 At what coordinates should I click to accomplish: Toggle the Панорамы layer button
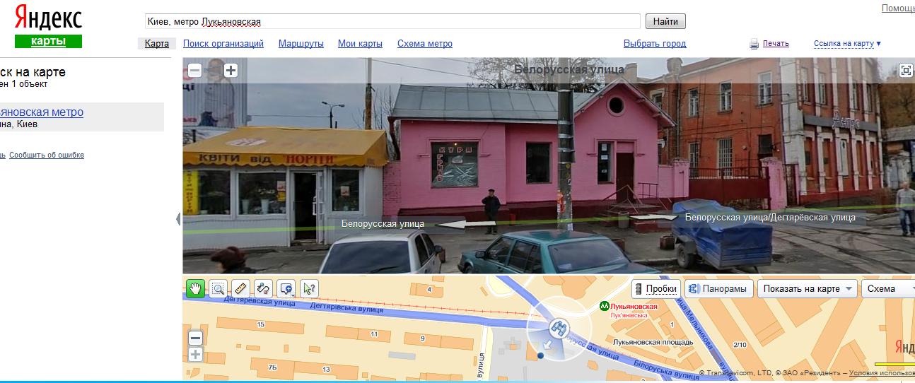718,288
